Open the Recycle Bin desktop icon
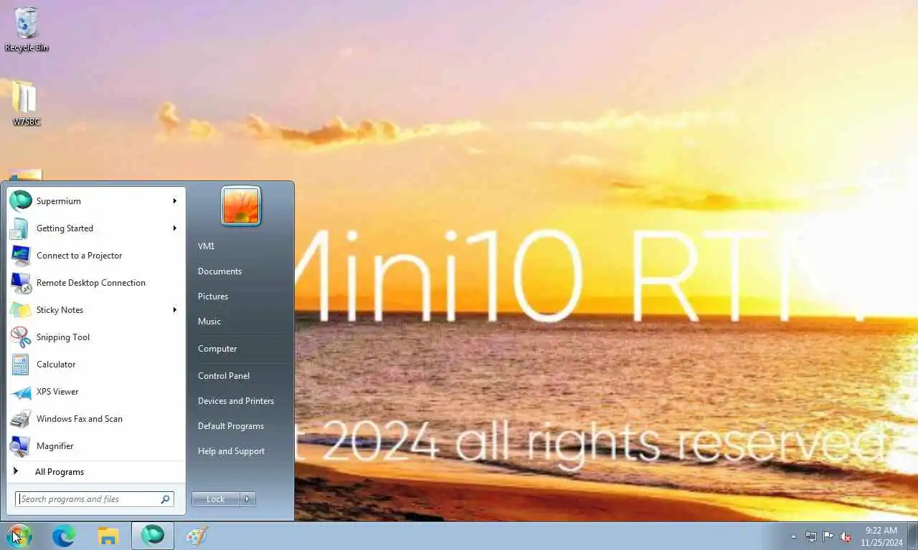This screenshot has height=550, width=918. pos(26,29)
